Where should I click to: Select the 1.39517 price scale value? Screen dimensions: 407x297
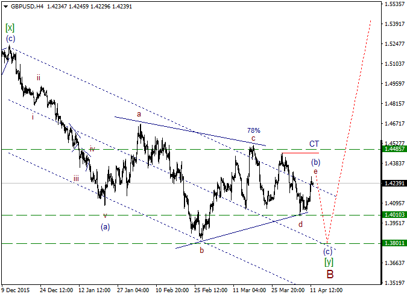tap(395, 223)
